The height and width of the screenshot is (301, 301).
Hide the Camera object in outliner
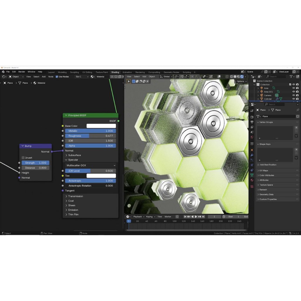293,95
